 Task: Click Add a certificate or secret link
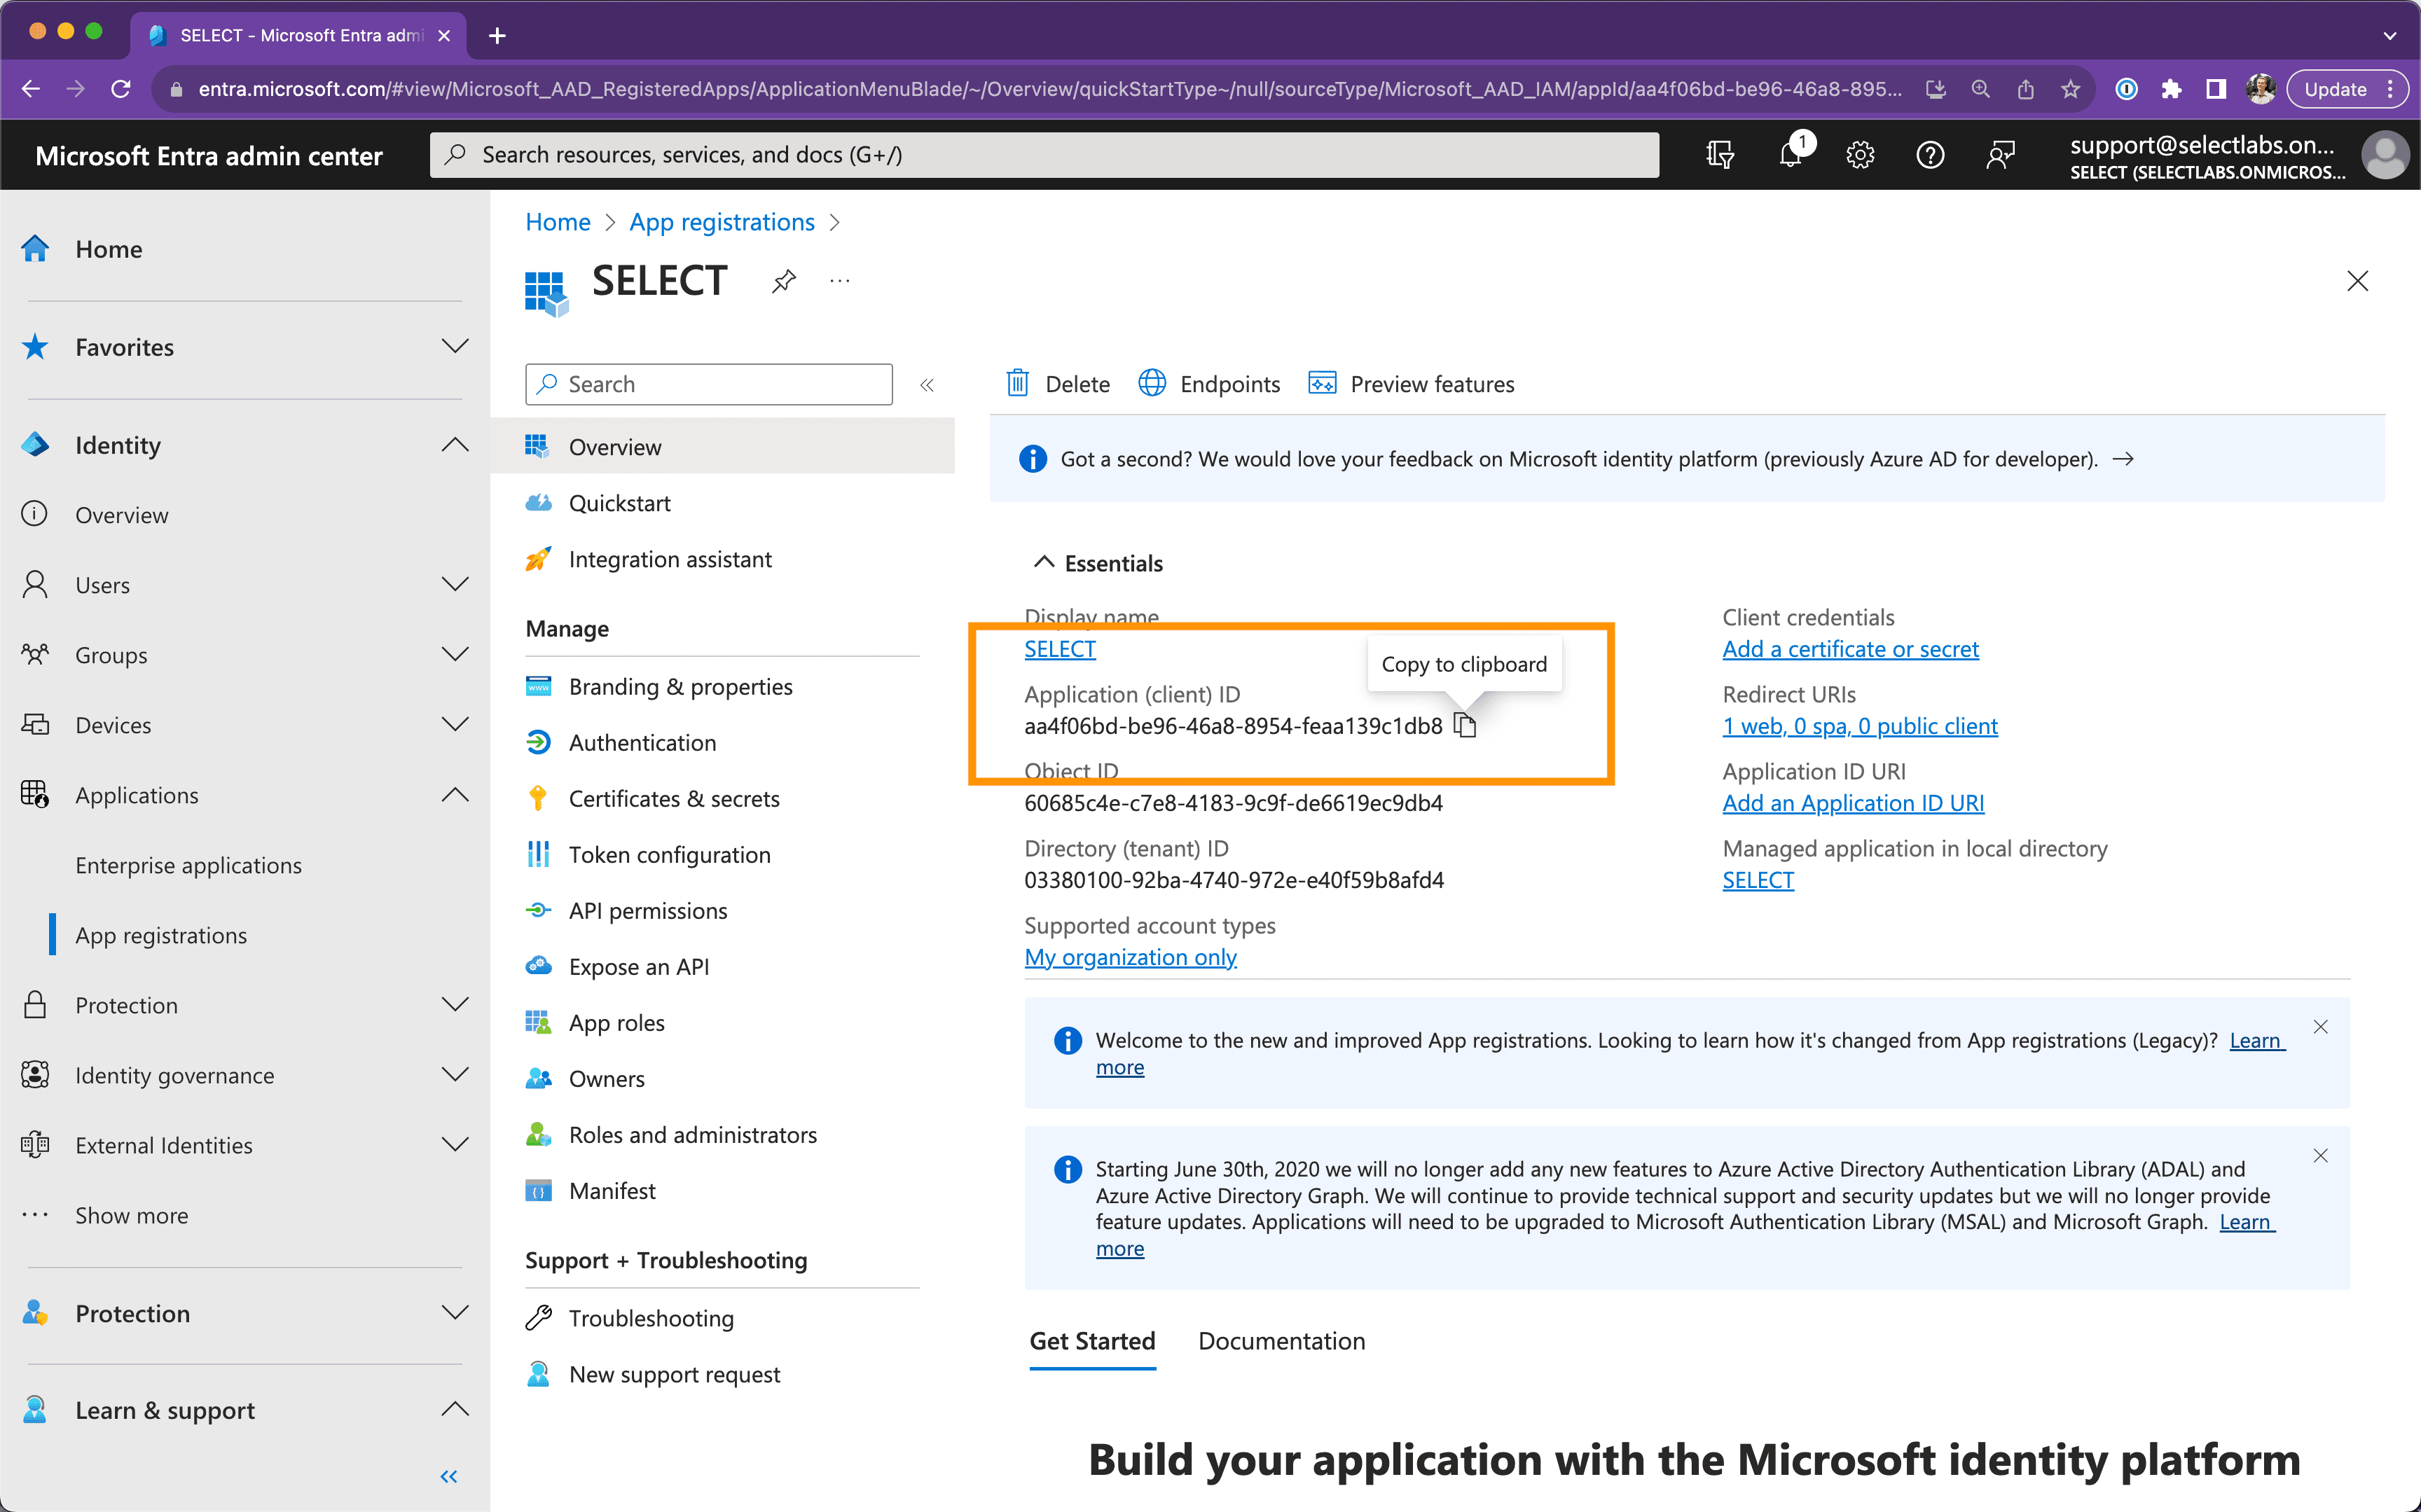pyautogui.click(x=1850, y=649)
